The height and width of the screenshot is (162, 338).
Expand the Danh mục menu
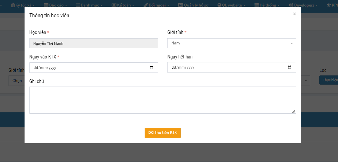click(89, 5)
